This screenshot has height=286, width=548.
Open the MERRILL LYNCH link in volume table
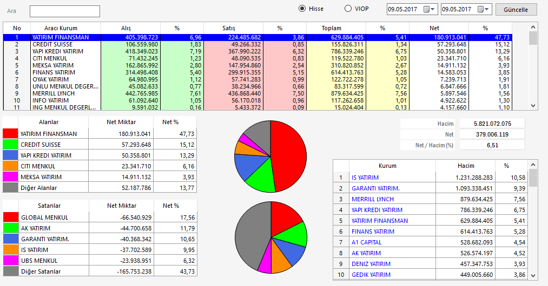[373, 199]
